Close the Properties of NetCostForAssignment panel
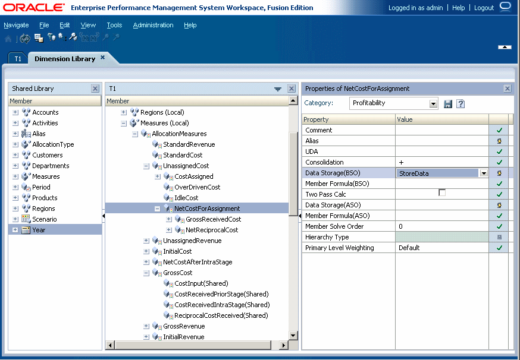Screen dimensions: 520x360 tap(508, 89)
